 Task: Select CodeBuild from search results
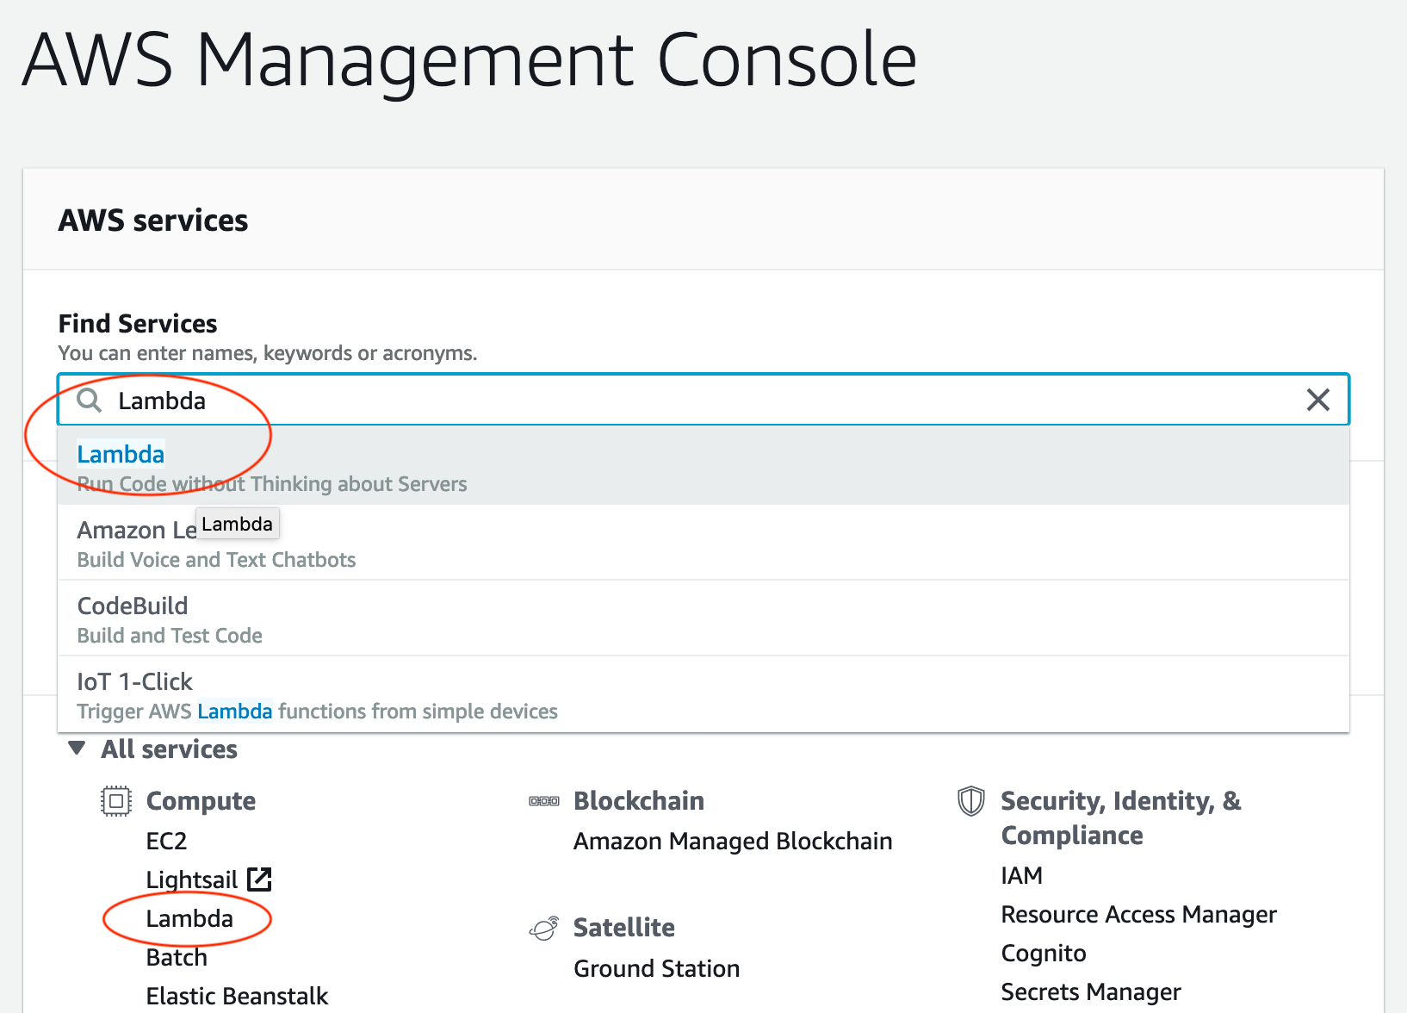tap(703, 618)
